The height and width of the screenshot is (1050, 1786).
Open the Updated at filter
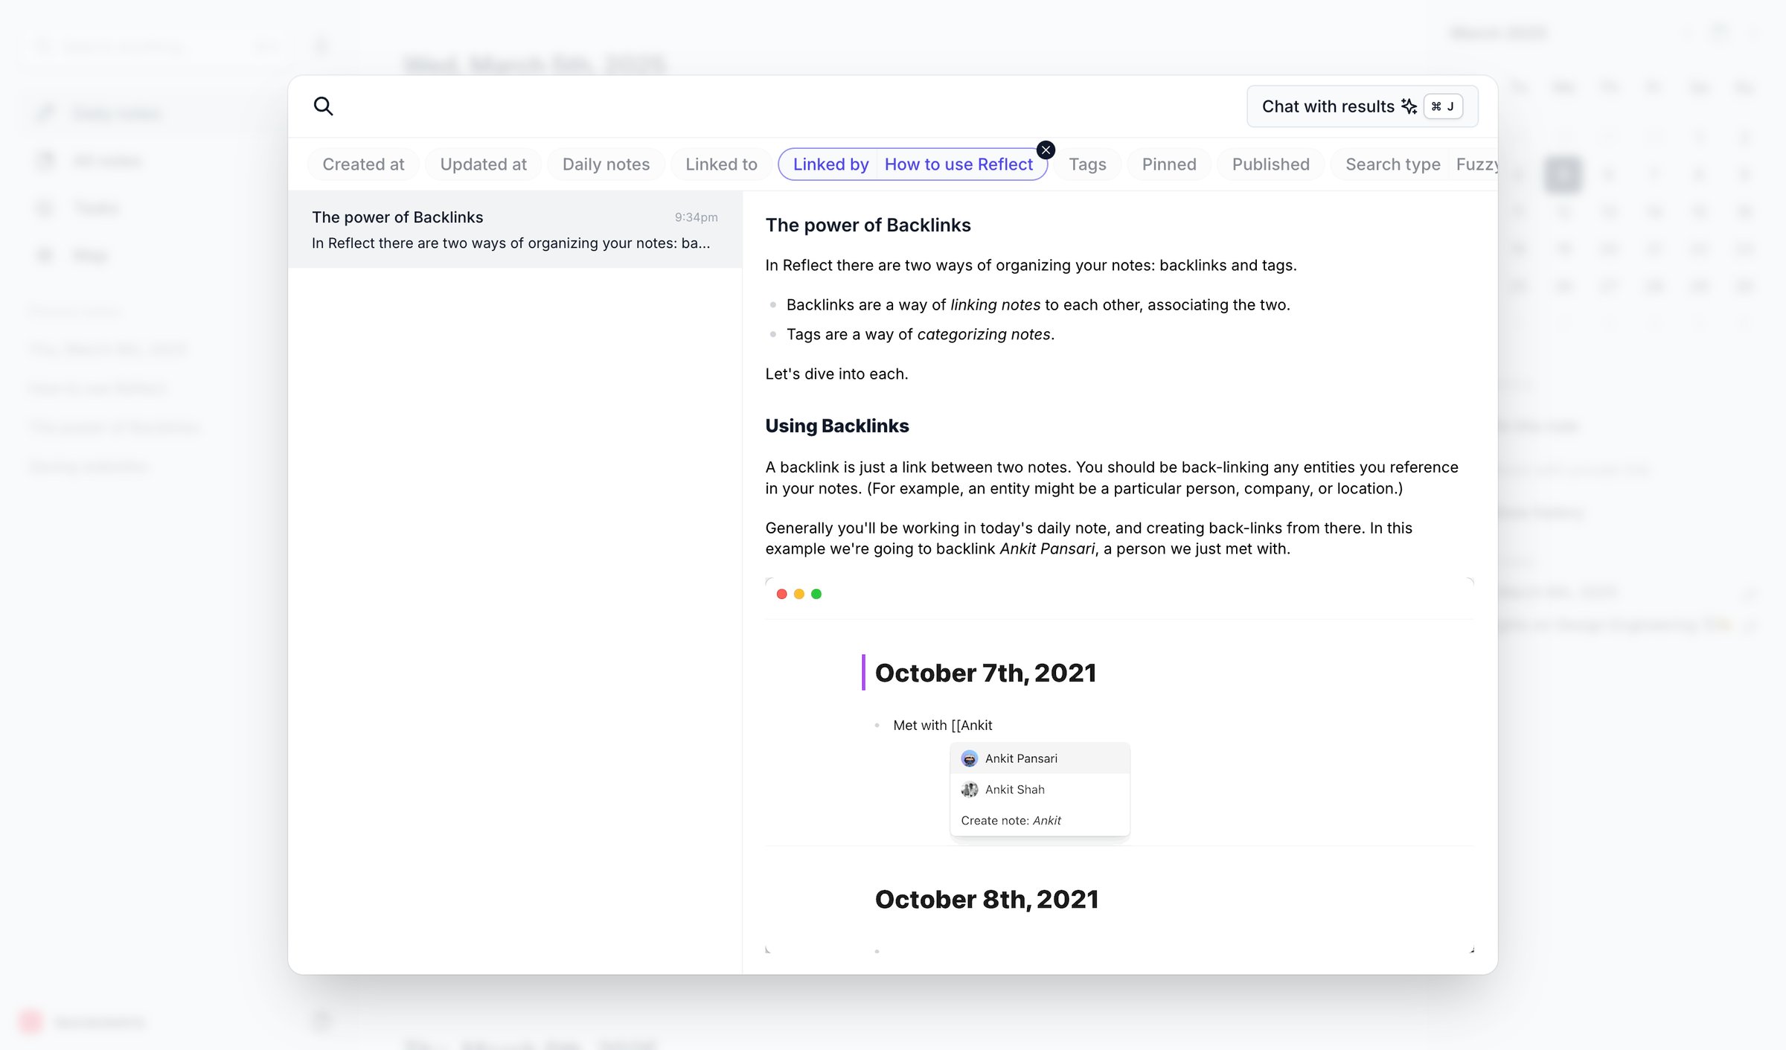tap(483, 164)
